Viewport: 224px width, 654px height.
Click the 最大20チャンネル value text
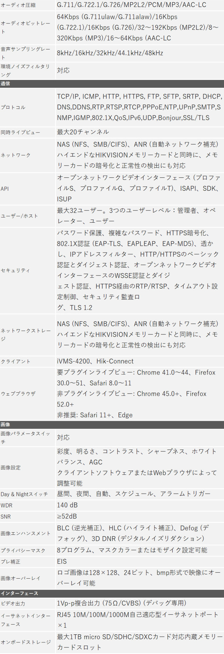click(x=83, y=132)
